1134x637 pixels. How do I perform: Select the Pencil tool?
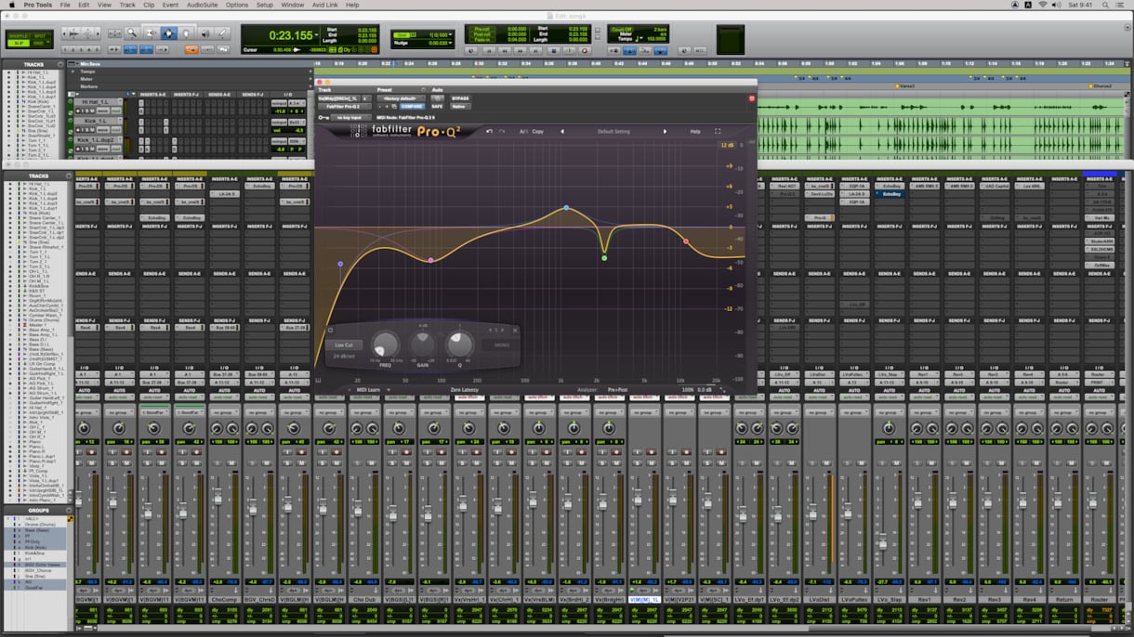[222, 33]
